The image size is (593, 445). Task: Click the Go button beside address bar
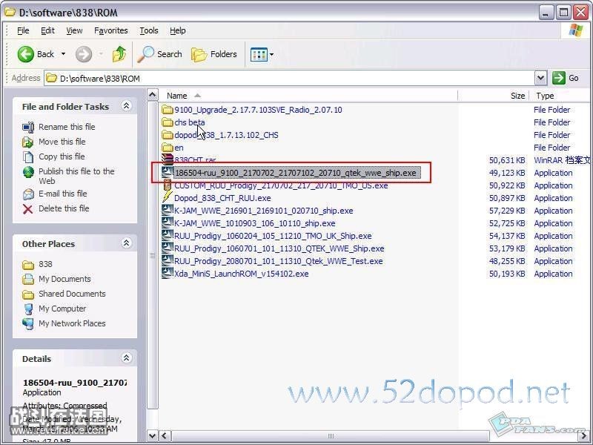[x=566, y=78]
